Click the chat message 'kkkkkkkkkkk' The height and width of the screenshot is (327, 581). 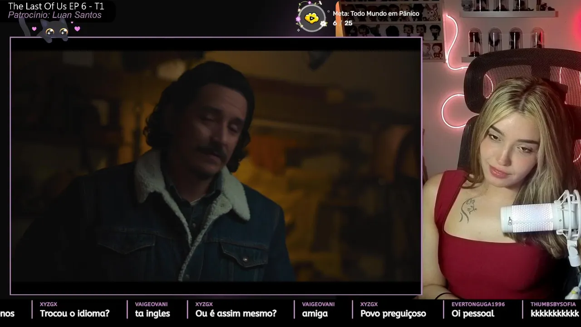(555, 313)
